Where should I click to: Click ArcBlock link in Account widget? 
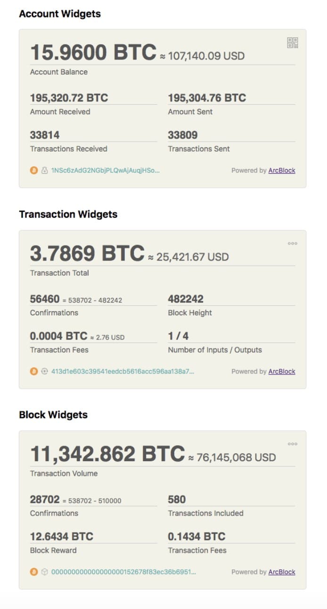click(282, 170)
